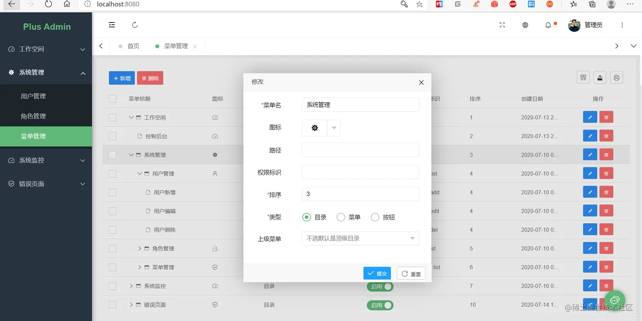This screenshot has height=321, width=642.
Task: Open more options via vertical dots icon
Action: click(622, 25)
